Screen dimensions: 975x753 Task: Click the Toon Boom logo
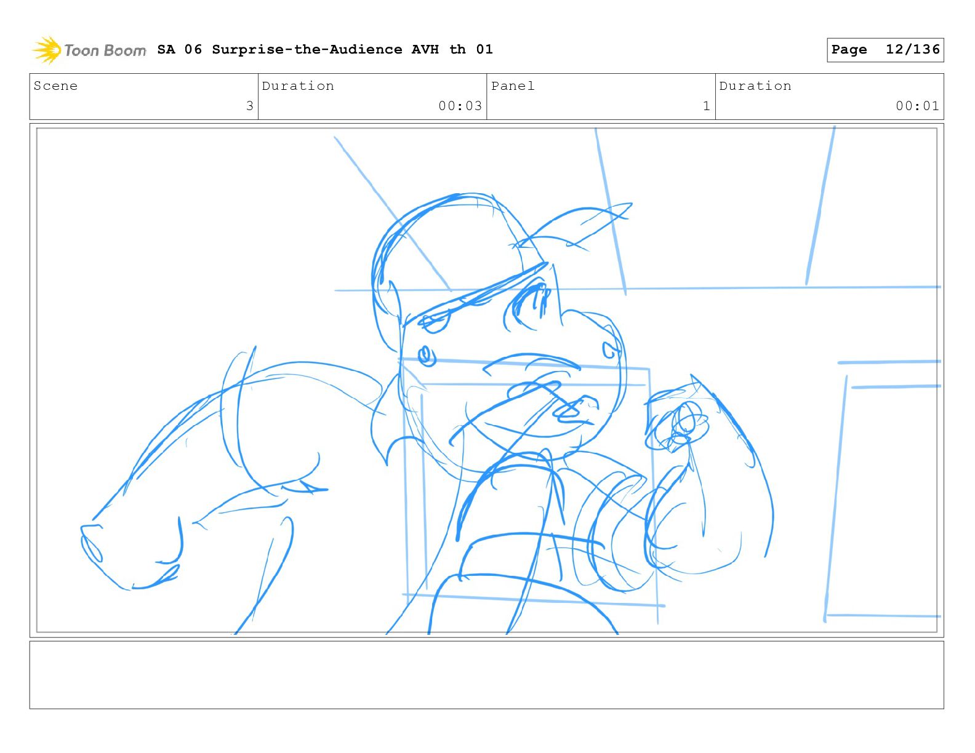pyautogui.click(x=89, y=50)
